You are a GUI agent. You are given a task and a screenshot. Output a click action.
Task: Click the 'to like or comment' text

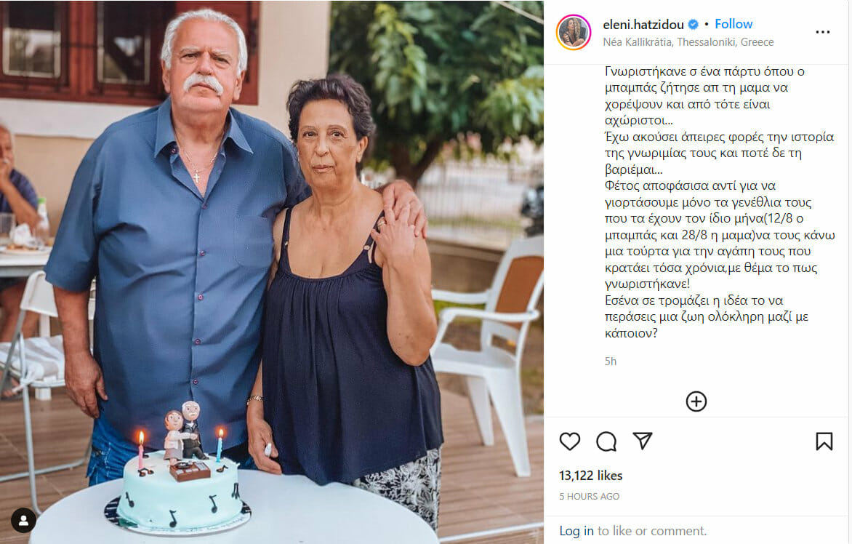point(652,531)
